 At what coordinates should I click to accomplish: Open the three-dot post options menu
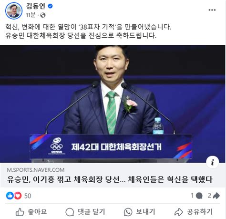(x=212, y=10)
